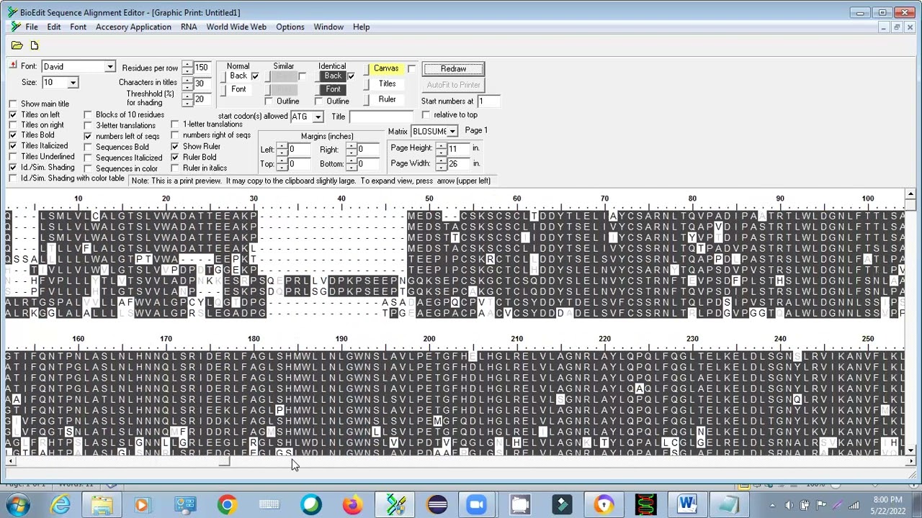
Task: Open the Edit menu
Action: pyautogui.click(x=54, y=27)
